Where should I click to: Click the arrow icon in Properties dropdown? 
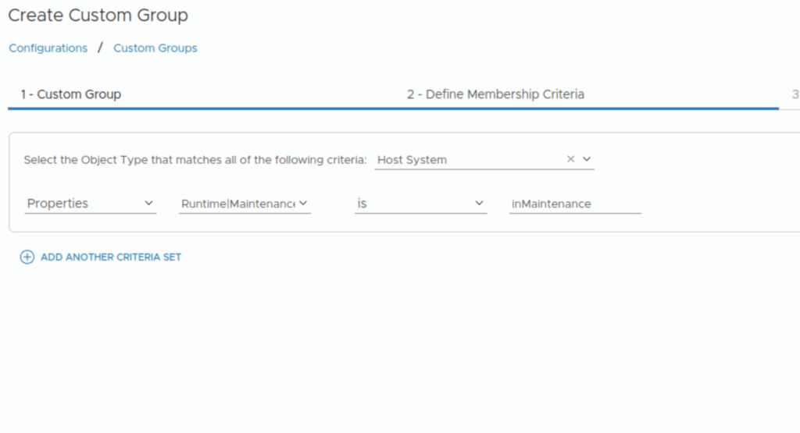point(149,204)
